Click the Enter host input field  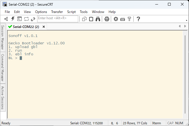tap(58, 19)
